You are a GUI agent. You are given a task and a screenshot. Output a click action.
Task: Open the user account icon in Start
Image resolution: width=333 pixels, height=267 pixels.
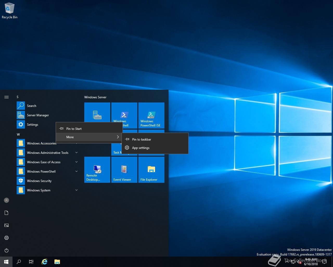7,200
